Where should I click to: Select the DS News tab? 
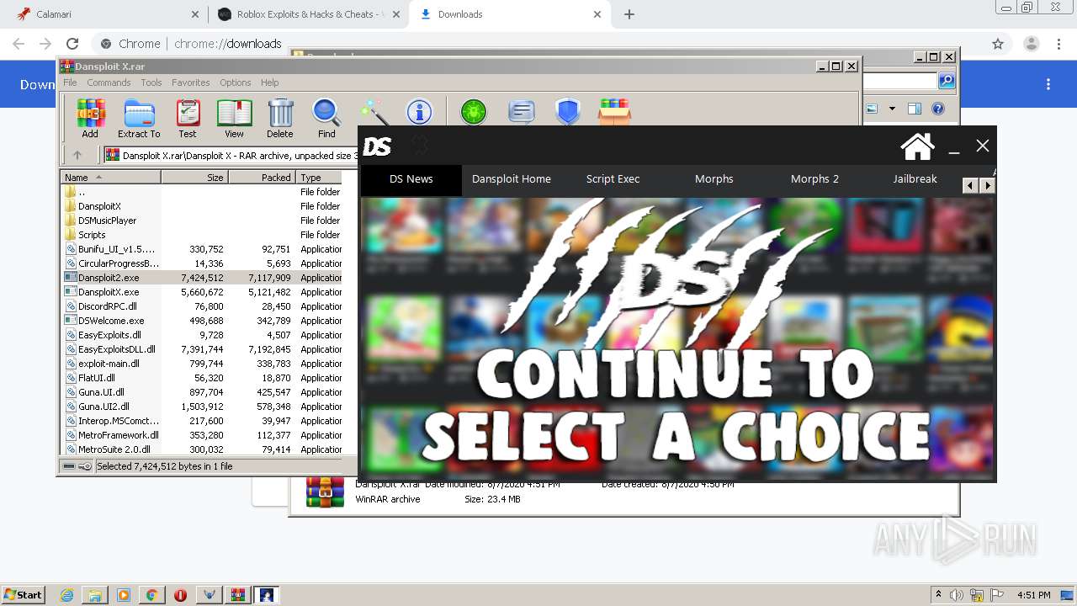coord(411,179)
